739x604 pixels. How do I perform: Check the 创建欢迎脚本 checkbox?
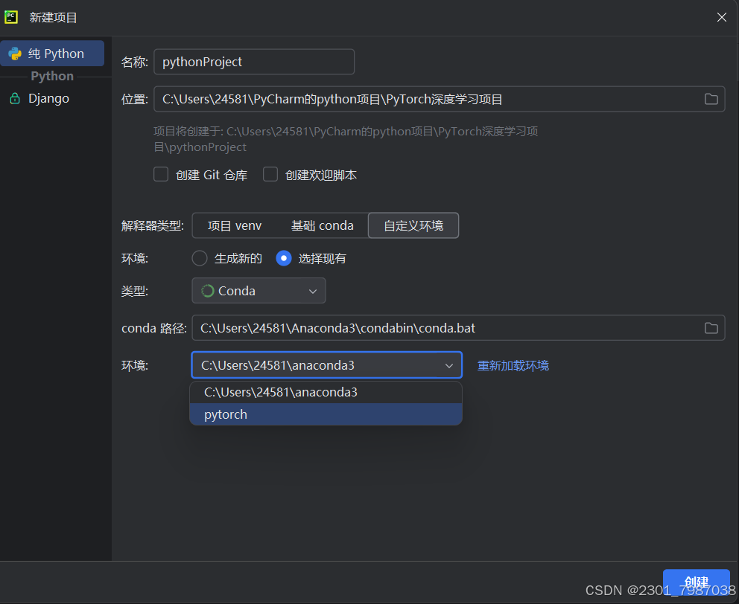click(x=270, y=174)
